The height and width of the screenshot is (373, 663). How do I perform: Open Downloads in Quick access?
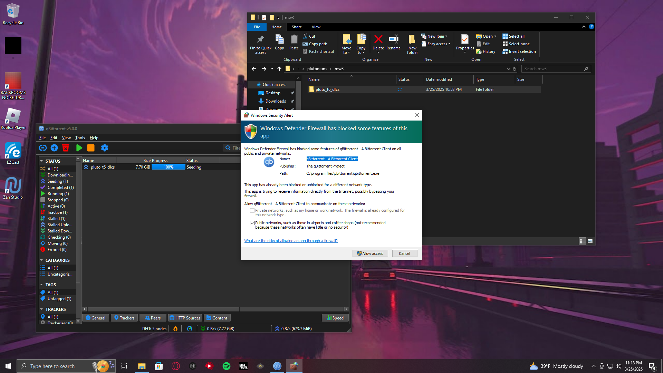276,101
